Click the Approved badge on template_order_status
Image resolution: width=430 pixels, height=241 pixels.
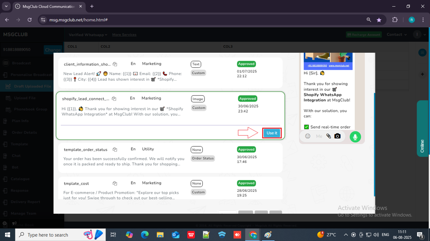(246, 149)
